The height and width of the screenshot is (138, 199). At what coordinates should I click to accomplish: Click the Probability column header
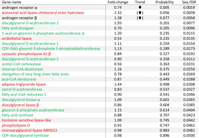click(x=165, y=2)
